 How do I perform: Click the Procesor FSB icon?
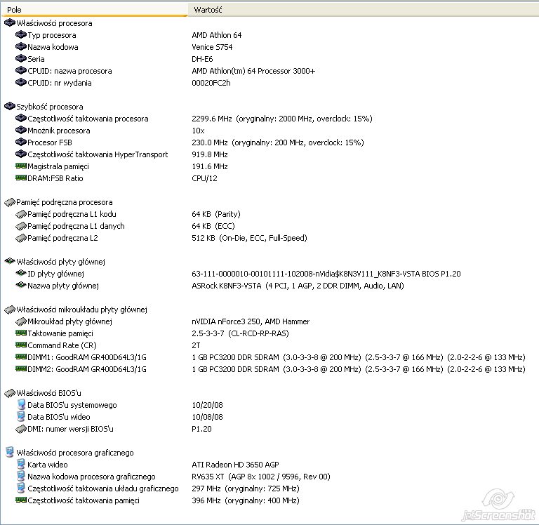click(x=21, y=142)
